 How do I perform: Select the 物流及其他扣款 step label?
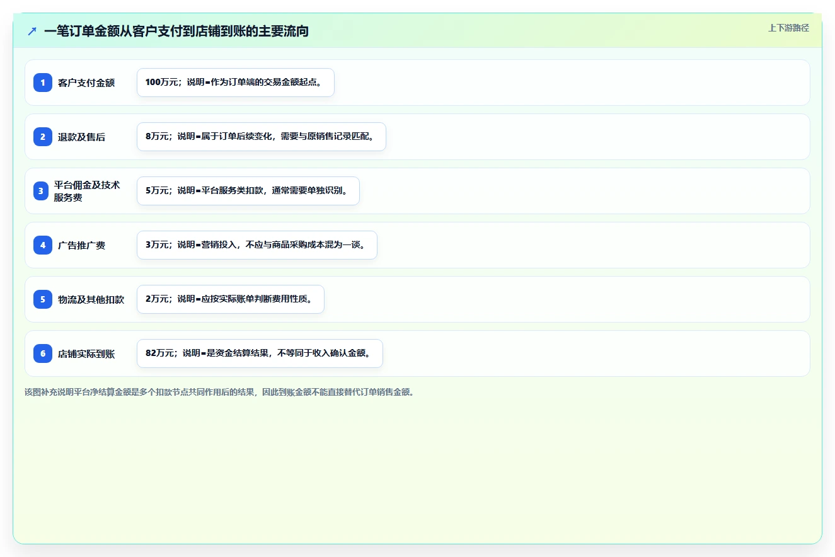(91, 299)
